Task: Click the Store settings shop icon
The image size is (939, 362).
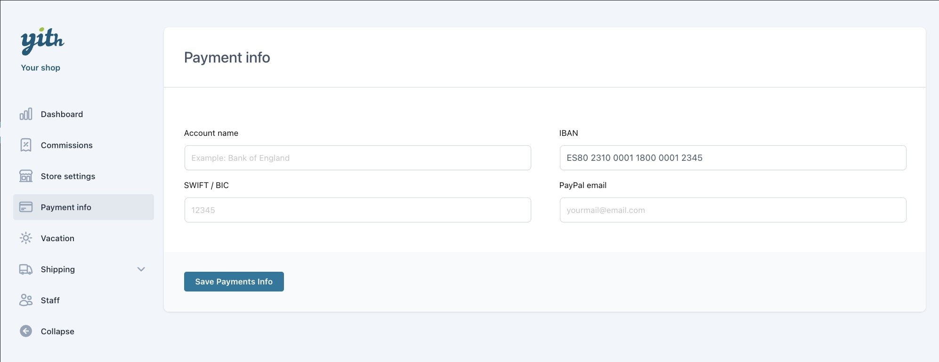Action: pos(26,176)
